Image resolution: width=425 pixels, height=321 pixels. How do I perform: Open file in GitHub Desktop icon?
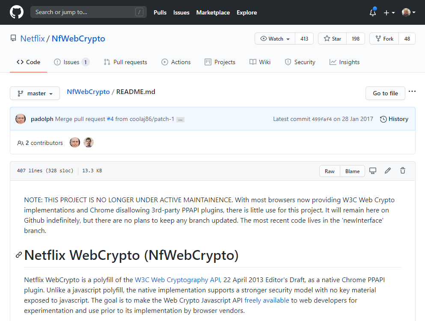click(373, 171)
